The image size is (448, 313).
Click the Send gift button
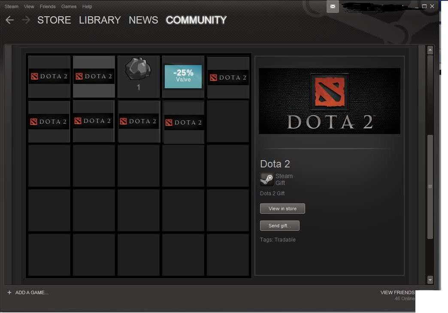pos(280,226)
